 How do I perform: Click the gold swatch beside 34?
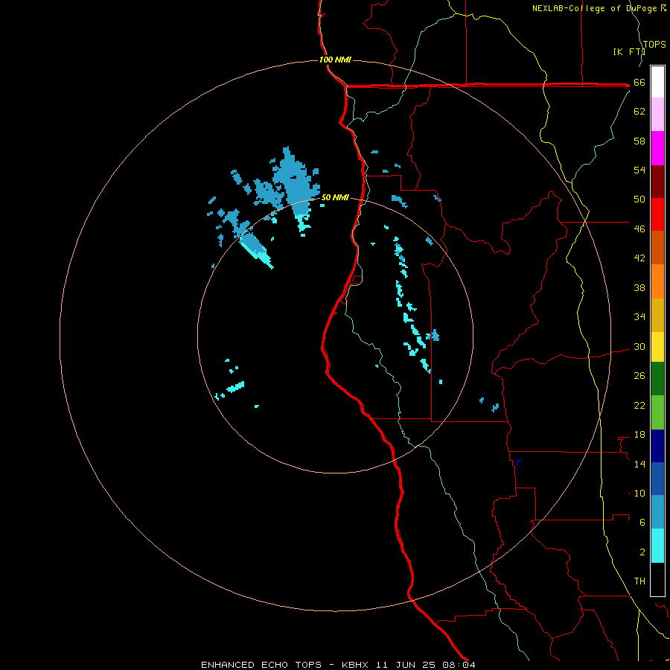click(657, 315)
